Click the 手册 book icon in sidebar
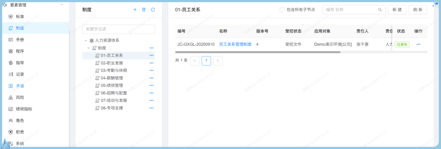Image resolution: width=441 pixels, height=149 pixels. [x=10, y=40]
